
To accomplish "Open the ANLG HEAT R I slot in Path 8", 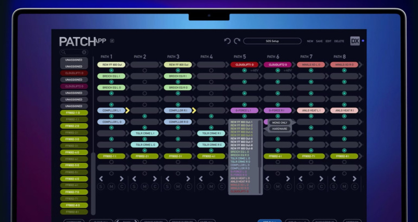I will [x=344, y=110].
